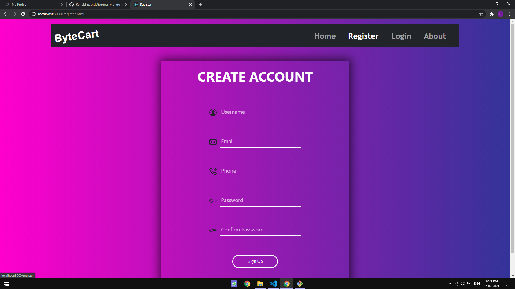This screenshot has height=289, width=515.
Task: Open the browser extensions puzzle icon
Action: (x=492, y=14)
